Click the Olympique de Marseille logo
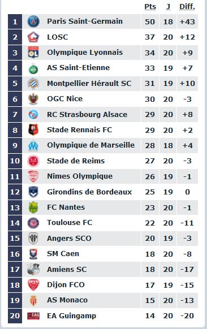The image size is (207, 329). 33,146
